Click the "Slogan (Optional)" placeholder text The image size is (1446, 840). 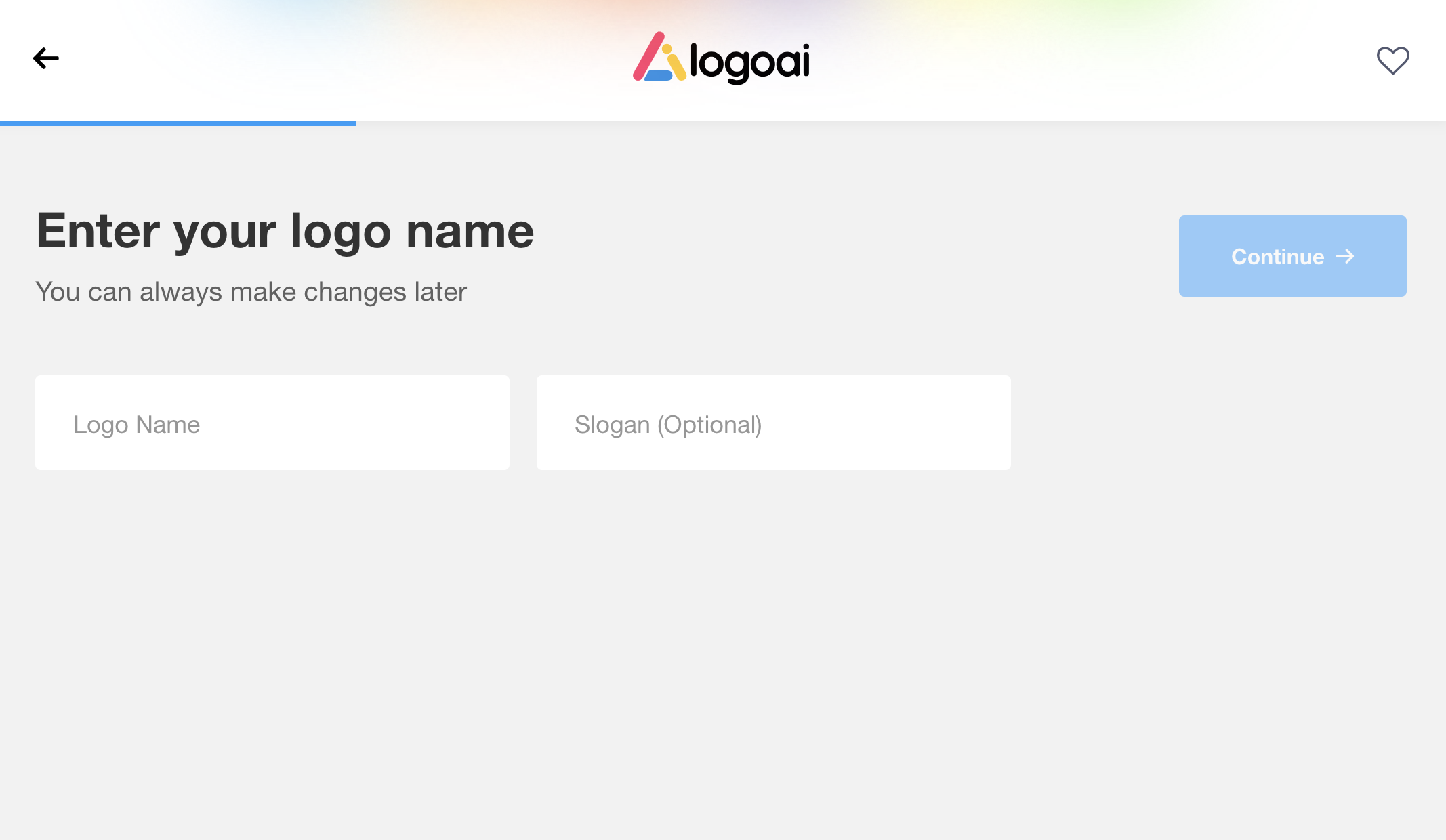click(668, 425)
